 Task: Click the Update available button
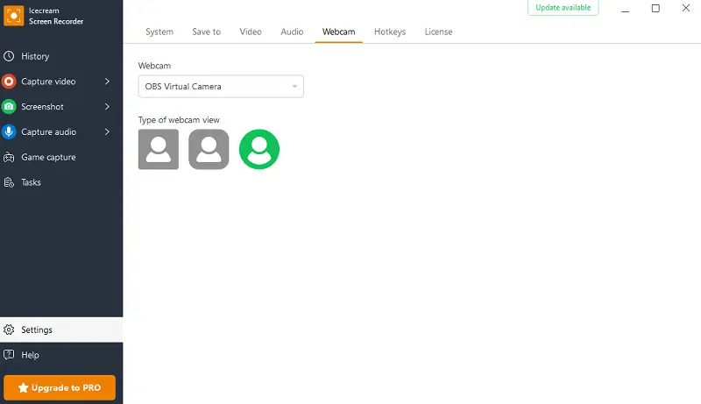pyautogui.click(x=563, y=8)
